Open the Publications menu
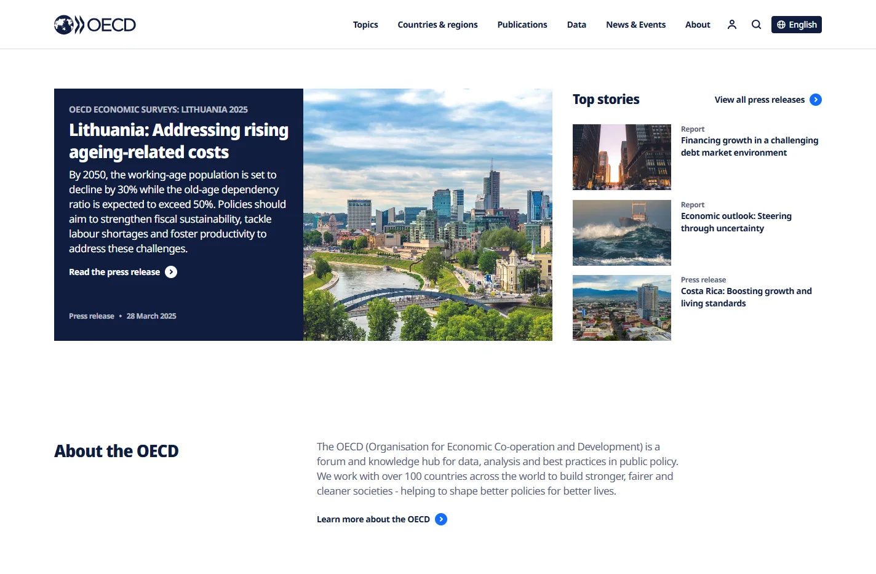876x574 pixels. tap(522, 25)
